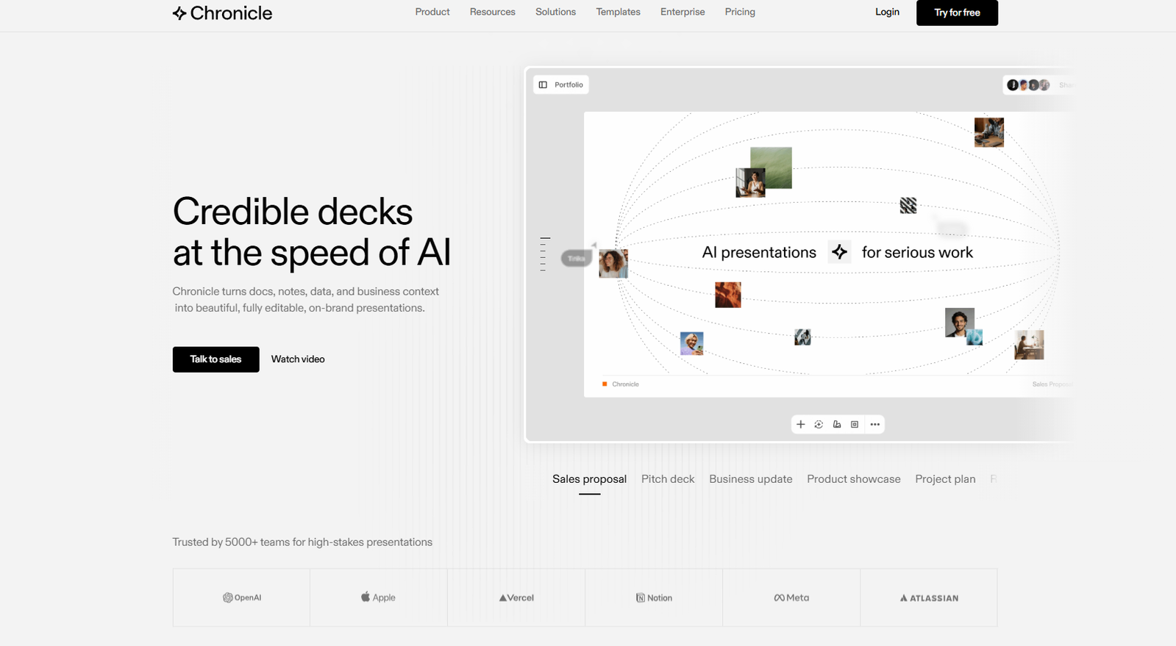This screenshot has width=1176, height=646.
Task: Click the orange abstract image on the slide
Action: tap(728, 295)
